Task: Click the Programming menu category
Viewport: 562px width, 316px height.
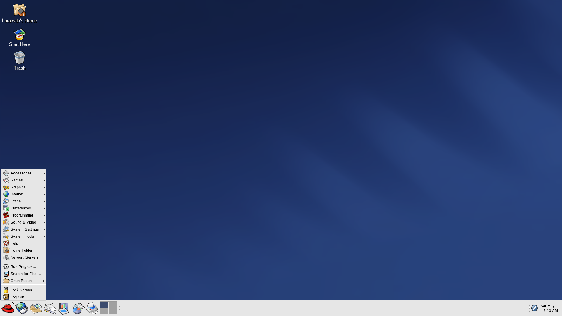Action: coord(22,215)
